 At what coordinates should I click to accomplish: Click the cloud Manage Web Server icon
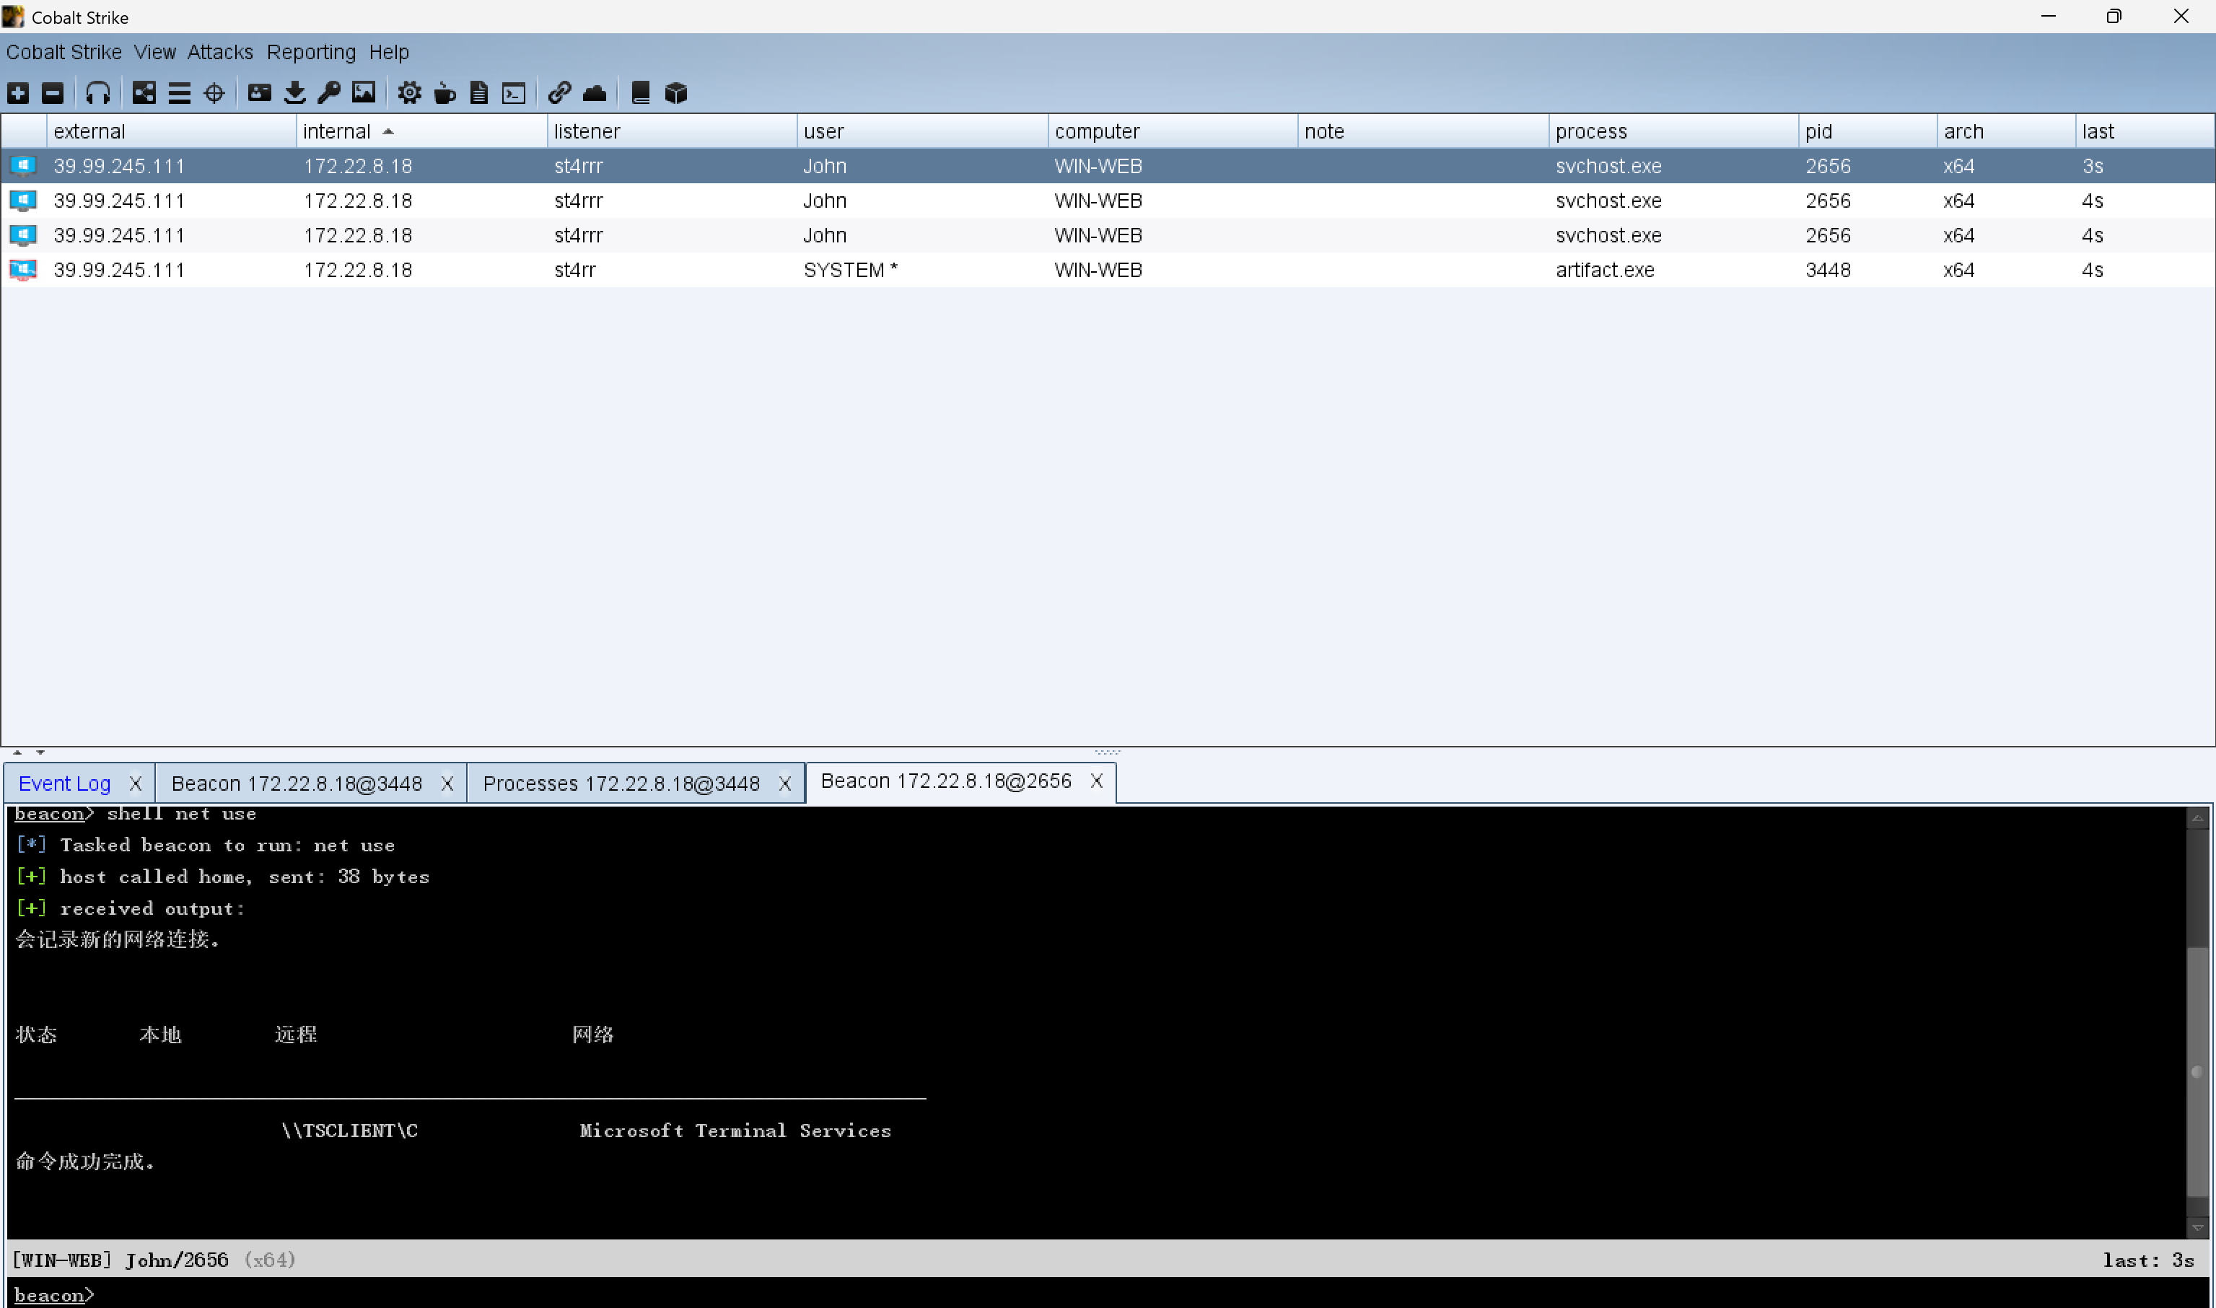594,92
